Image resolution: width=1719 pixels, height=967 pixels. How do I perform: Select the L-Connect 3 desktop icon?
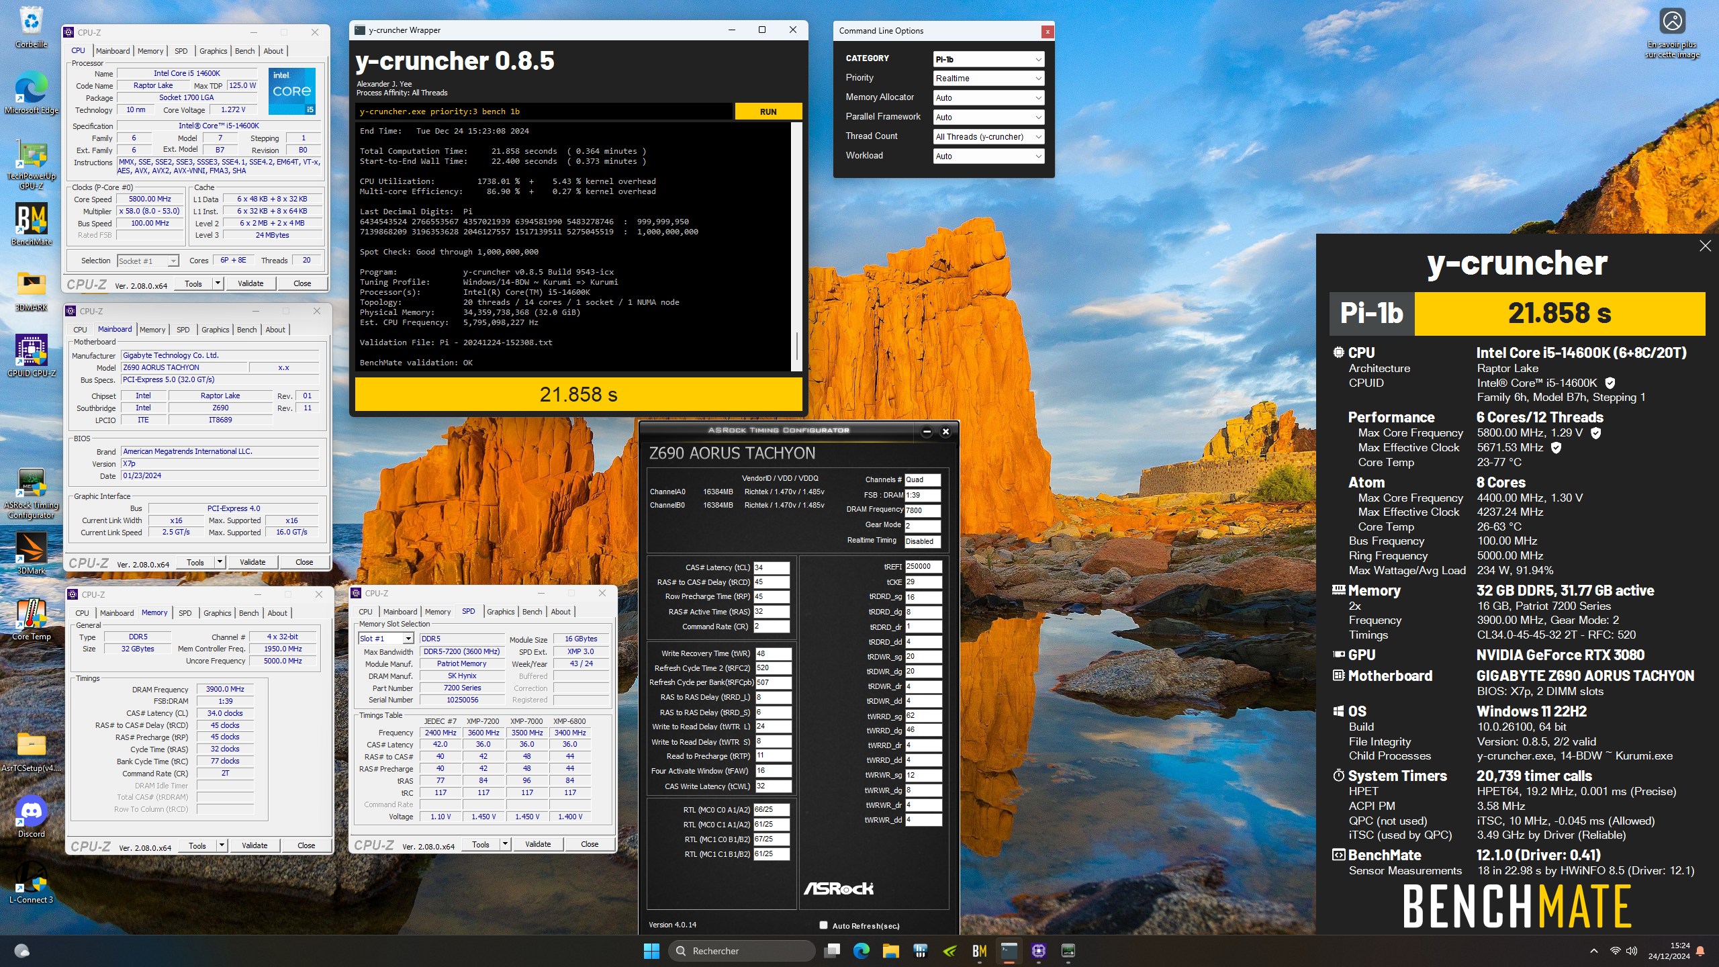coord(31,882)
